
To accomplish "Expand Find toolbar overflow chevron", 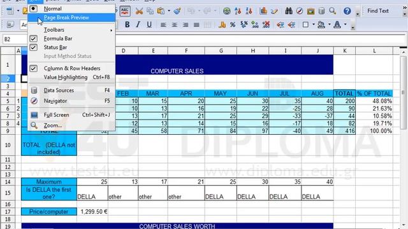I will (405, 8).
